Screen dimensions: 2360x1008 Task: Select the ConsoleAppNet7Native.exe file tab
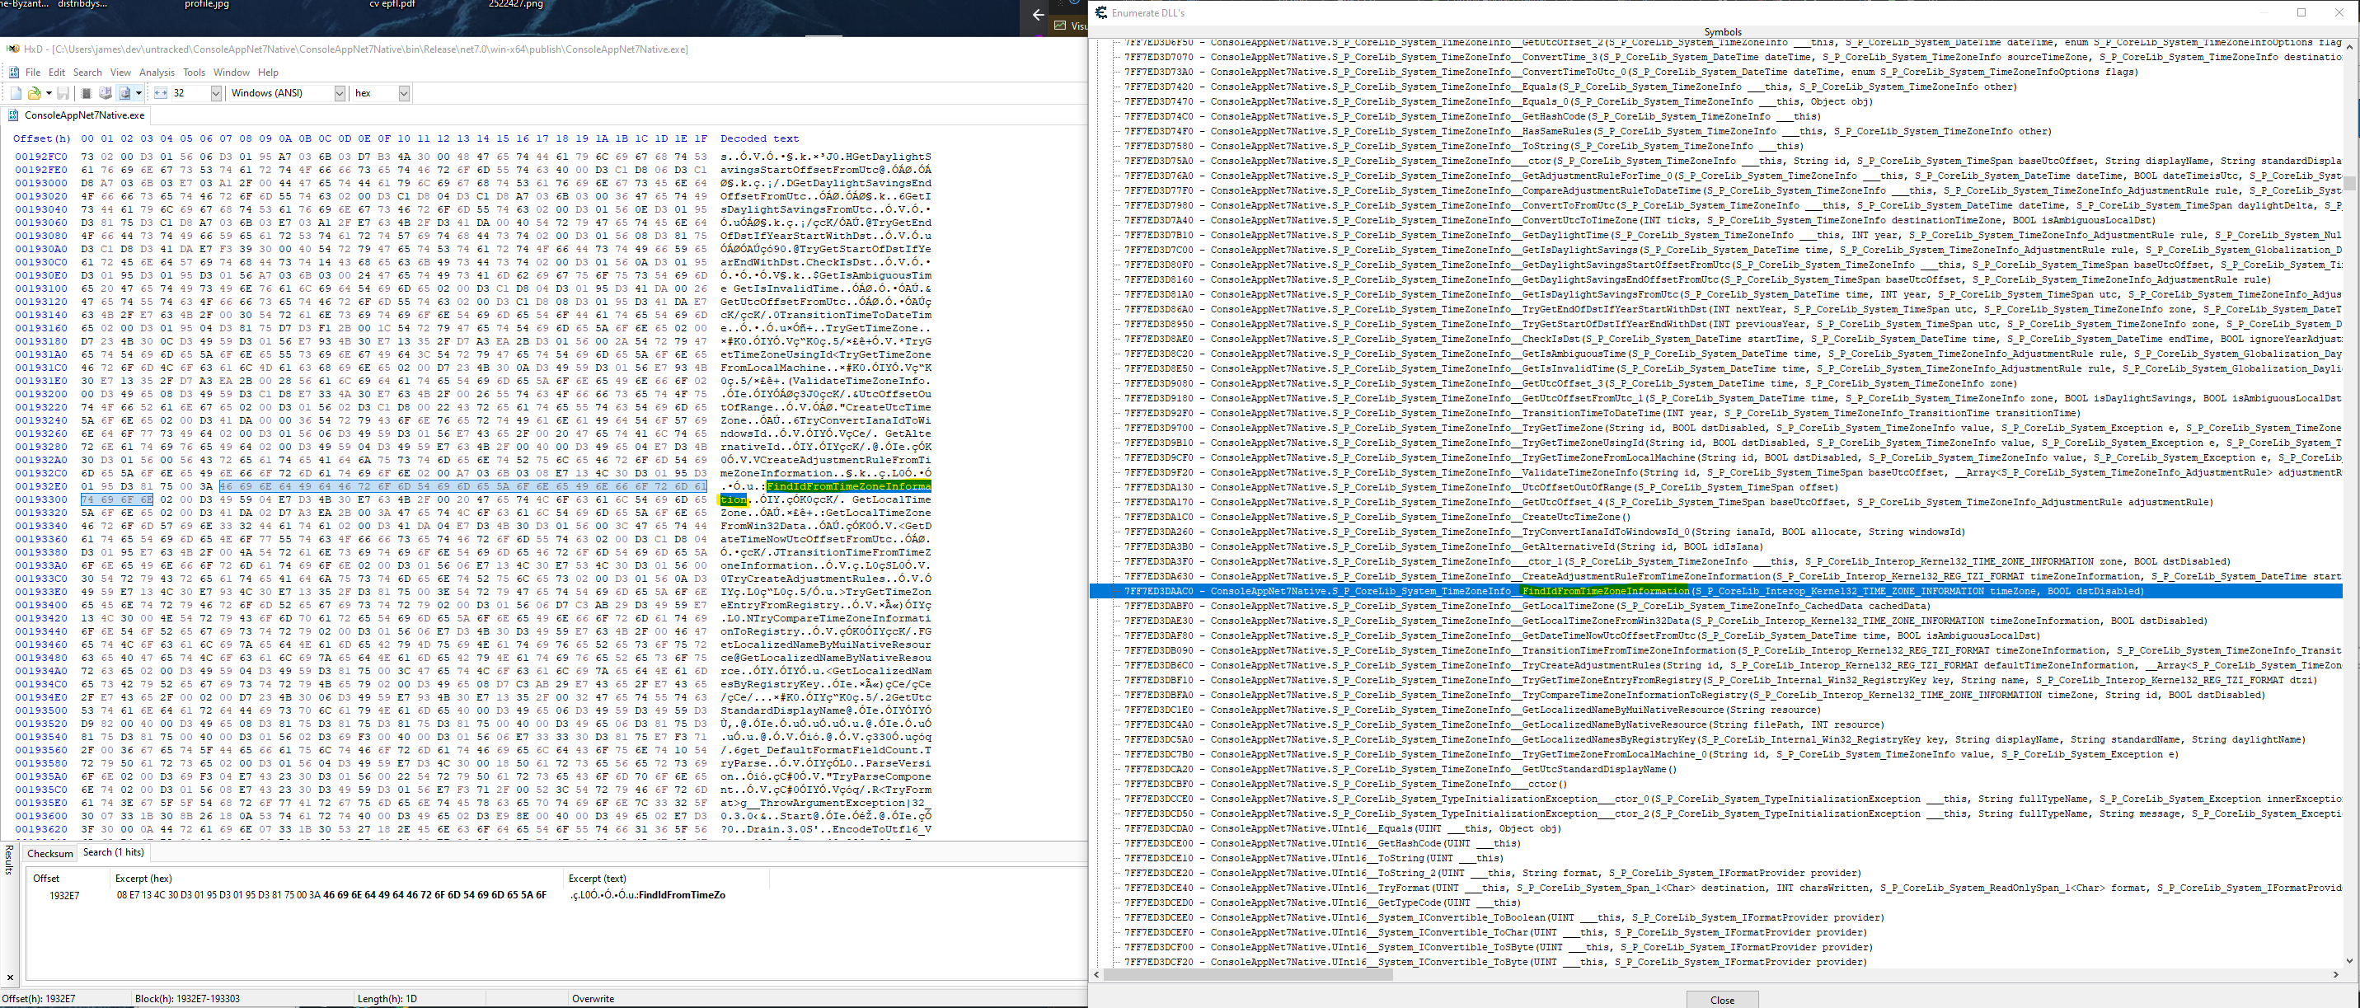click(x=83, y=115)
